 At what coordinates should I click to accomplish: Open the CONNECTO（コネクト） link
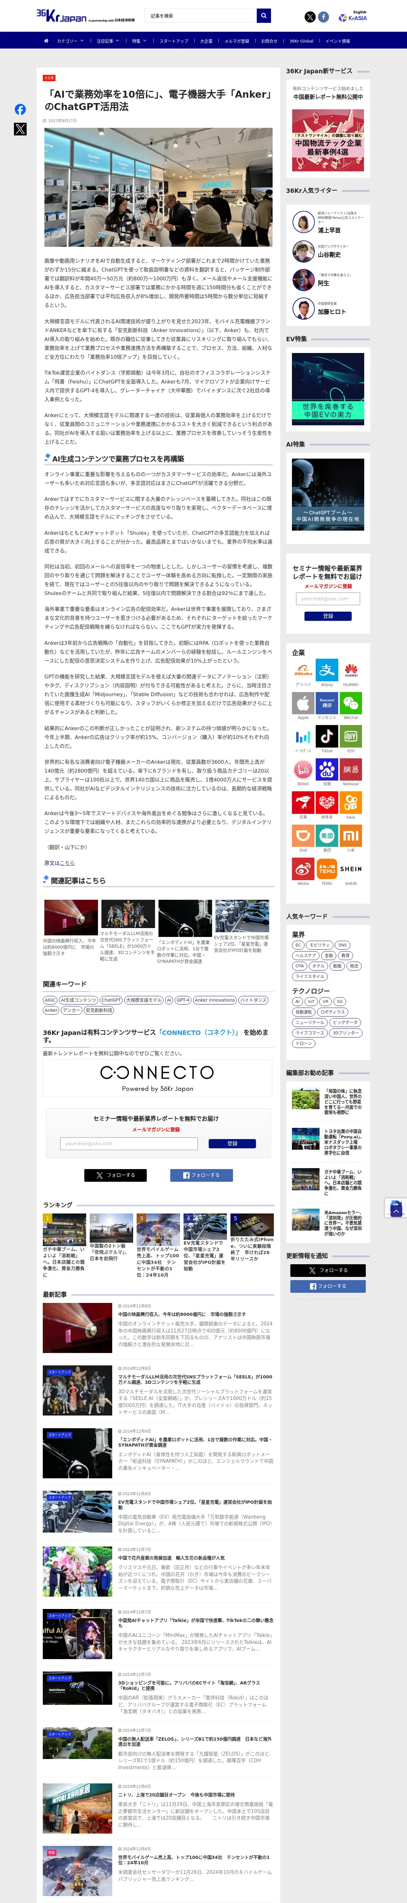pyautogui.click(x=199, y=1032)
